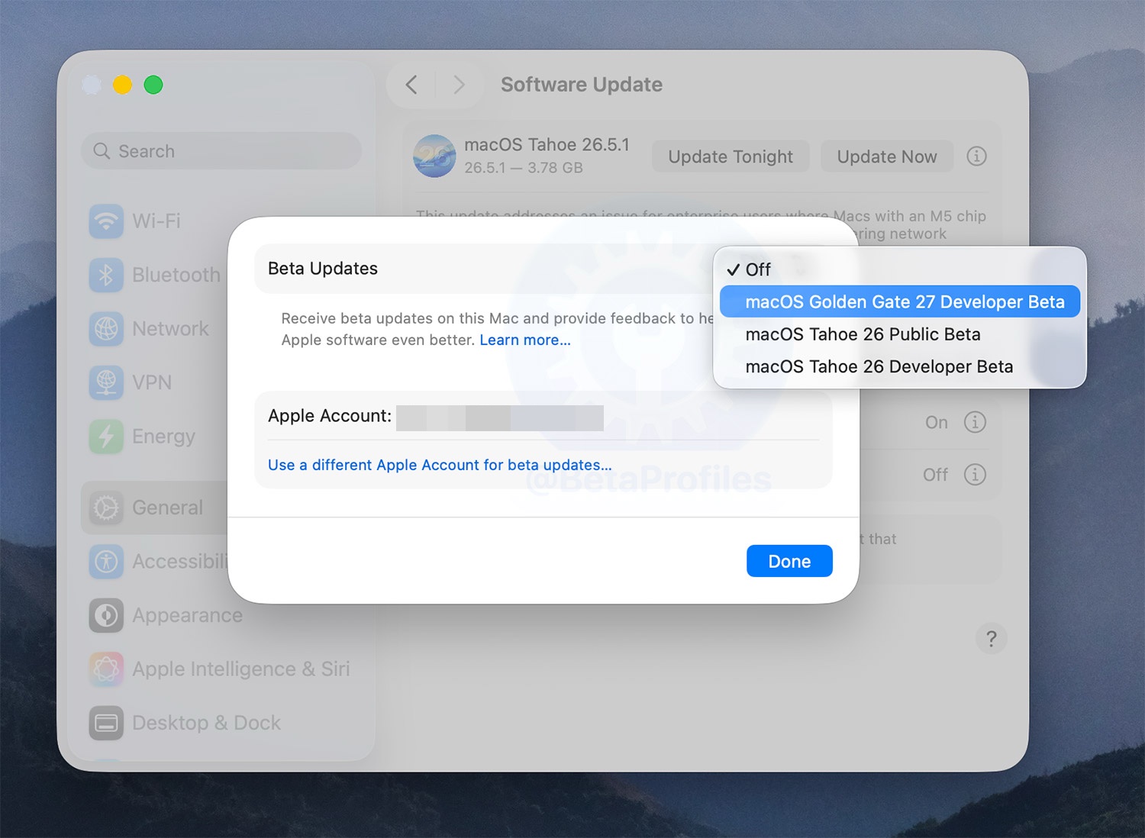Select macOS Tahoe 26 Developer Beta
The width and height of the screenshot is (1145, 838).
click(899, 366)
